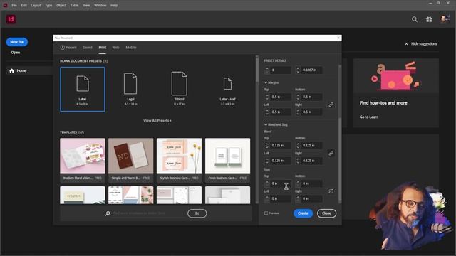Open the Modern Floral Valentine template thumbnail
The width and height of the screenshot is (456, 256).
[x=83, y=156]
